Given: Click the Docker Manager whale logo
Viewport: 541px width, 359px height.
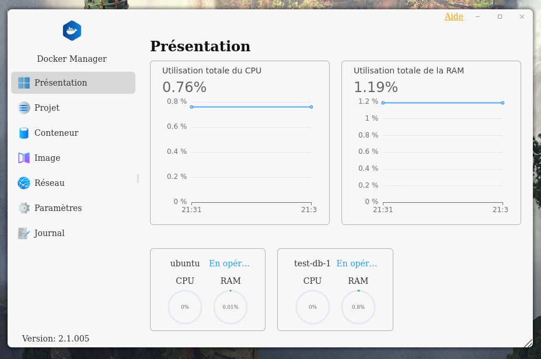Looking at the screenshot, I should point(72,30).
